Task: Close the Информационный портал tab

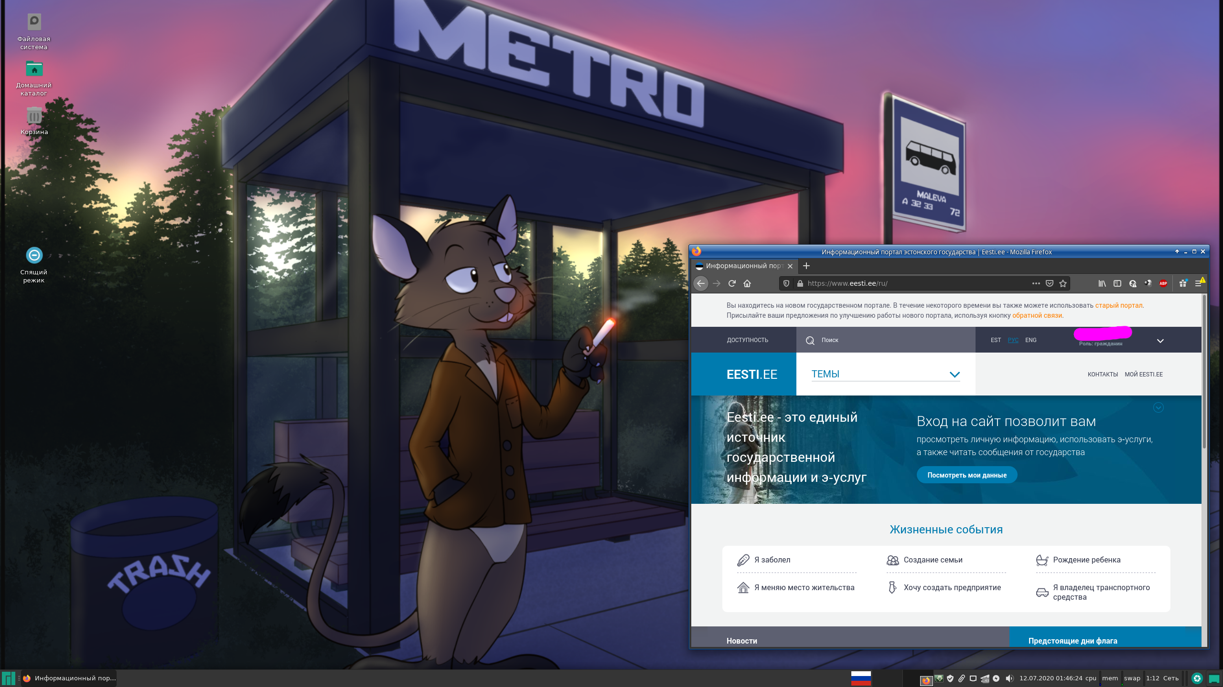Action: click(x=790, y=266)
